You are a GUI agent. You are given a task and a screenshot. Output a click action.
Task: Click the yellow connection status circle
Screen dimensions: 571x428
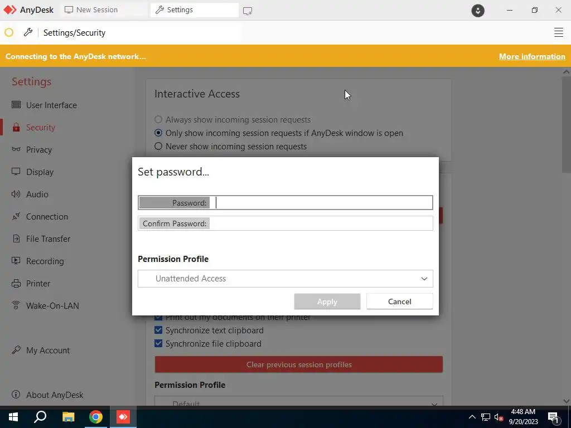(9, 33)
